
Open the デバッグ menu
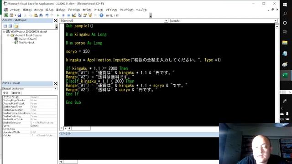pos(73,10)
